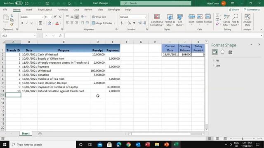The height and width of the screenshot is (148, 264).
Task: Decrease font size with the smaller A
Action: pos(60,17)
